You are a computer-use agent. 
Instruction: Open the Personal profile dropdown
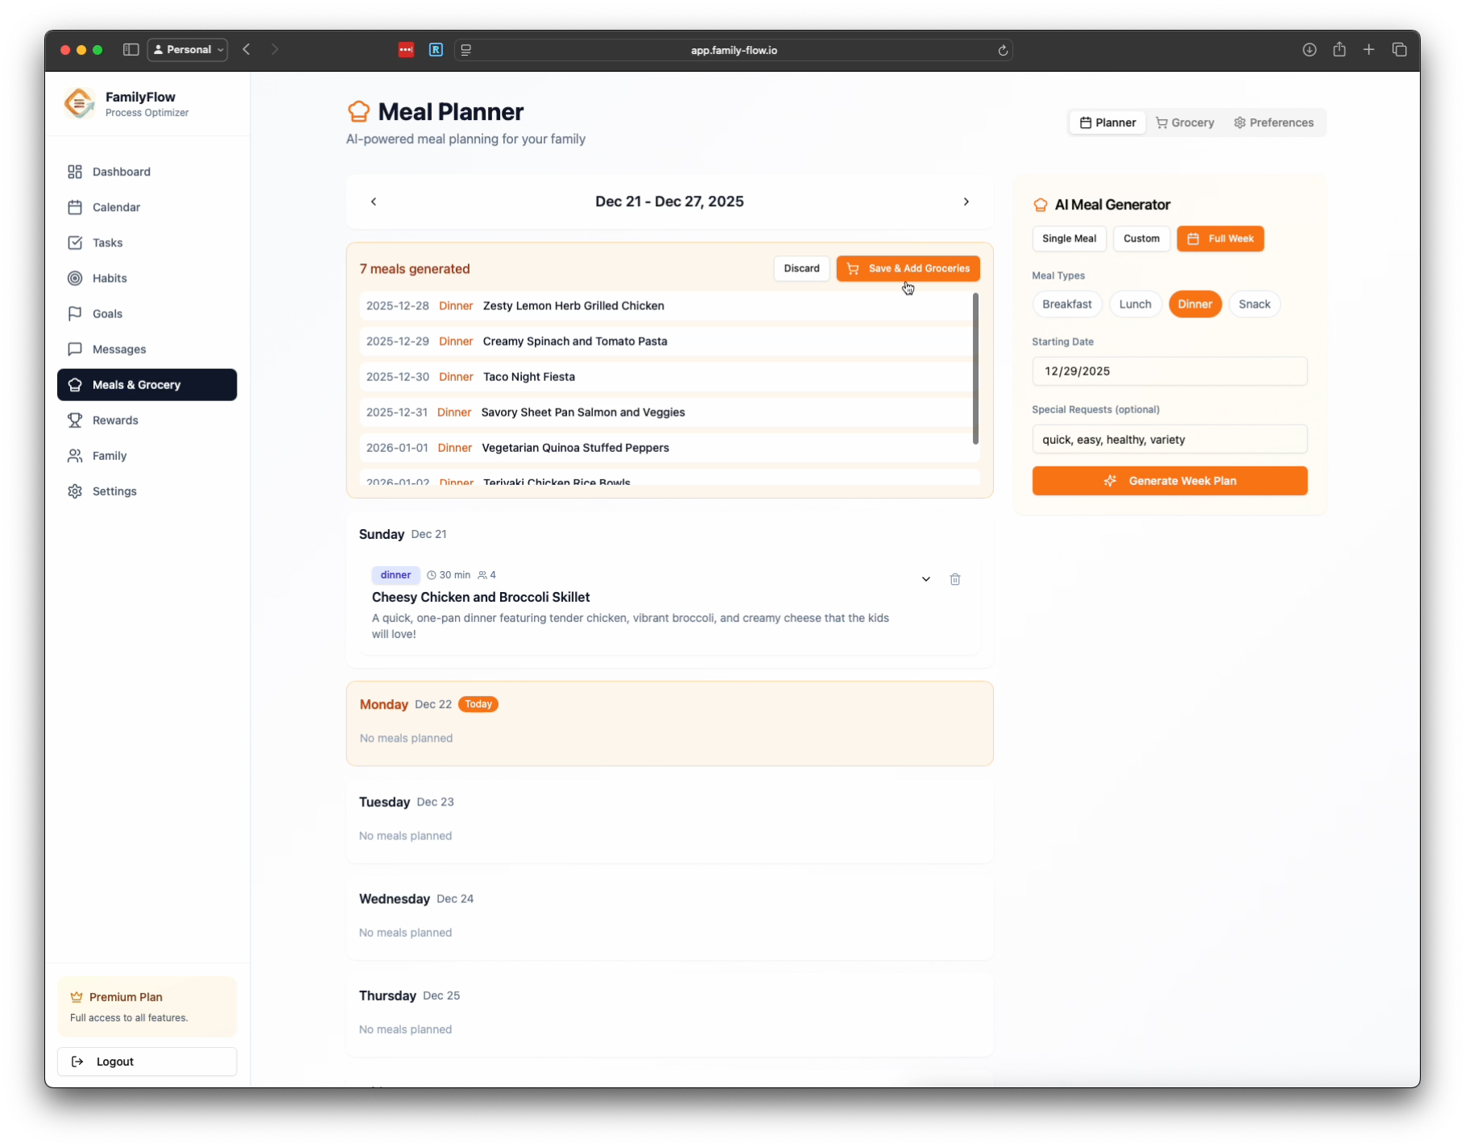[188, 50]
